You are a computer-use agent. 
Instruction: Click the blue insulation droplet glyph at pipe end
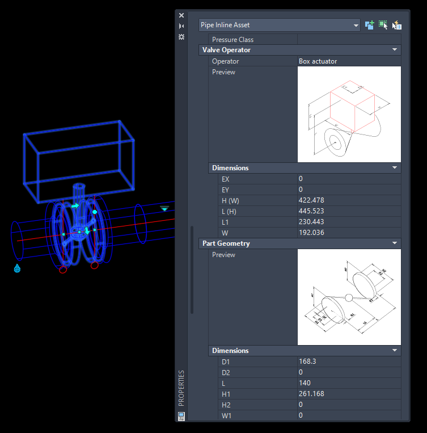point(17,268)
